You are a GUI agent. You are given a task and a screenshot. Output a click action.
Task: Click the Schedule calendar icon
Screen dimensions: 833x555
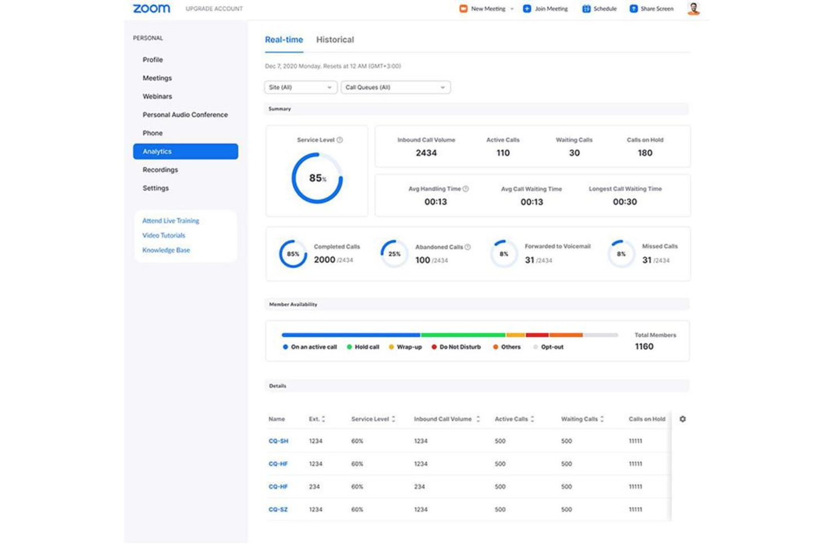(586, 8)
